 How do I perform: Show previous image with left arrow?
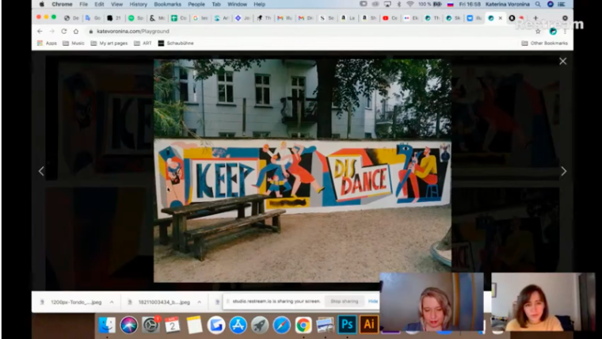[x=42, y=171]
